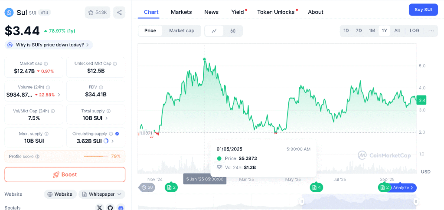Viewport: 444px width, 210px height.
Task: Click the Max. supply info icon
Action: (46, 134)
